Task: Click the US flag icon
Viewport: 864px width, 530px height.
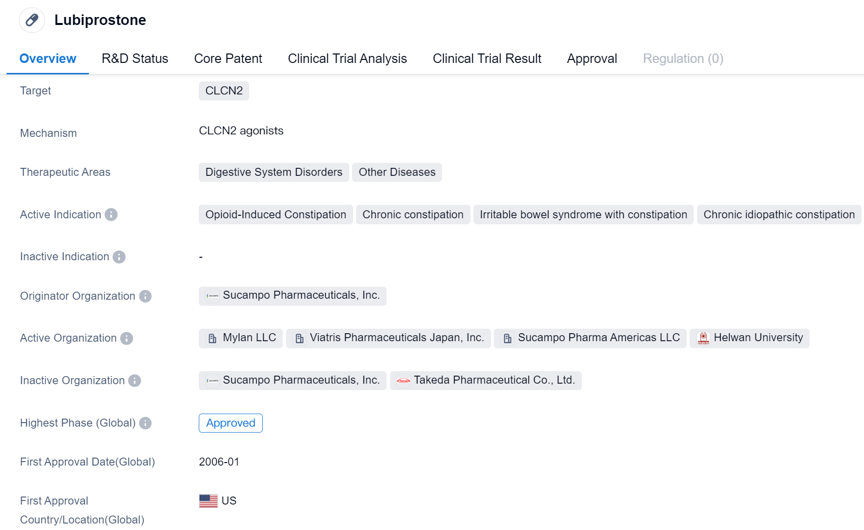Action: click(x=208, y=501)
